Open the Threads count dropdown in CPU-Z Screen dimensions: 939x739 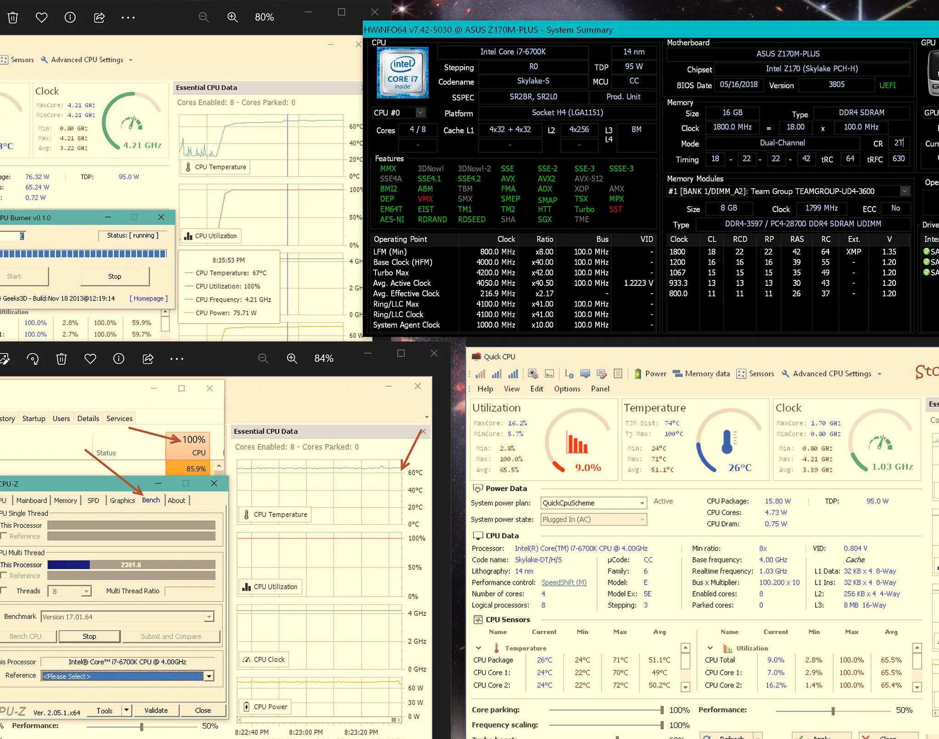[x=86, y=591]
